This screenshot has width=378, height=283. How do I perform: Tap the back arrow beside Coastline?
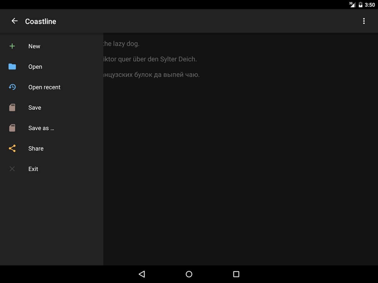pos(14,21)
